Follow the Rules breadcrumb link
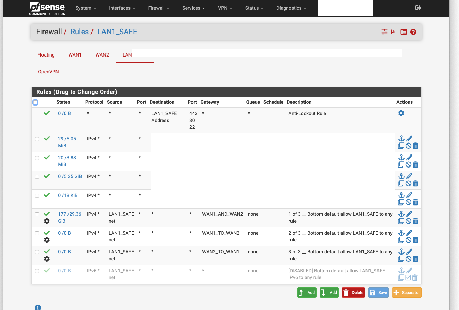Viewport: 459px width, 310px height. (79, 32)
